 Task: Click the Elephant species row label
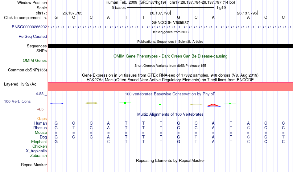coord(39,142)
